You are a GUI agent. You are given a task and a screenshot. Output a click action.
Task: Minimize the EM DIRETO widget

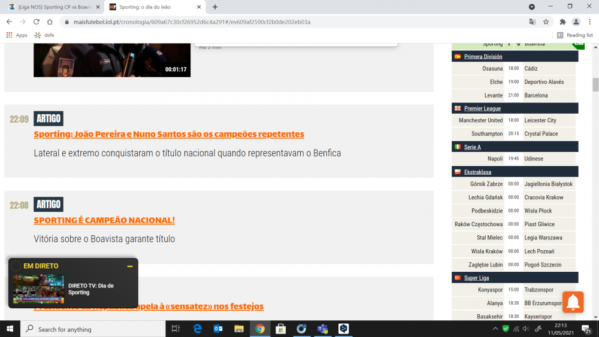point(130,266)
